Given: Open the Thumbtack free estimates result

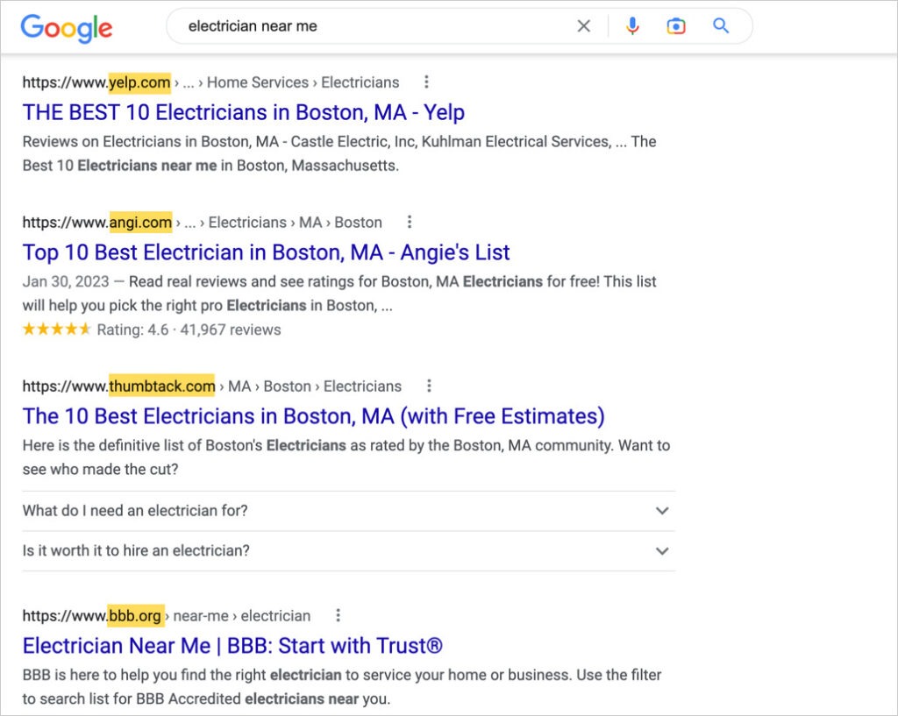Looking at the screenshot, I should 313,416.
